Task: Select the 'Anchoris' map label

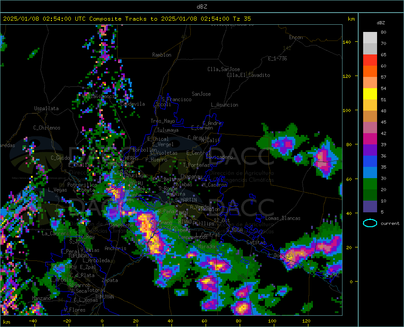Action: pyautogui.click(x=115, y=248)
